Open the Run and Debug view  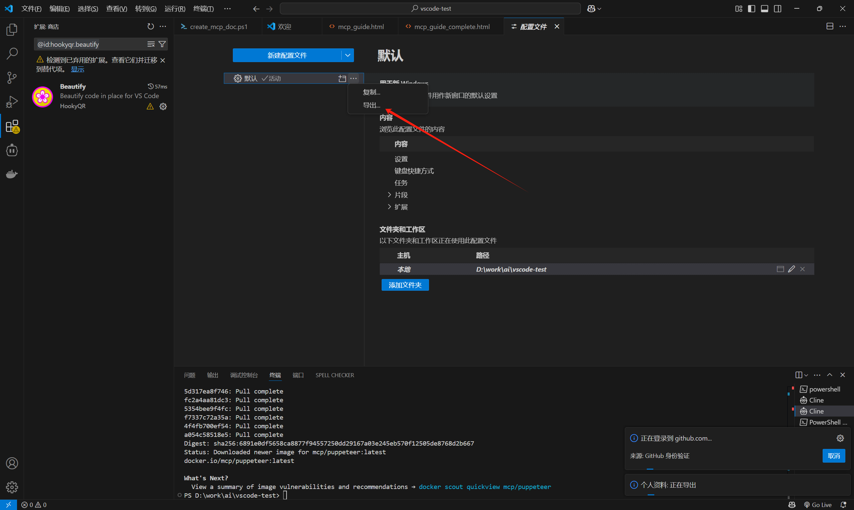point(12,102)
